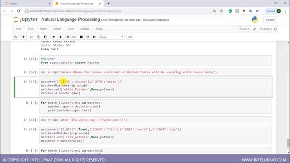Click notebook vertical scrollbar thumb
Viewport: 290px width, 163px height.
(288, 143)
